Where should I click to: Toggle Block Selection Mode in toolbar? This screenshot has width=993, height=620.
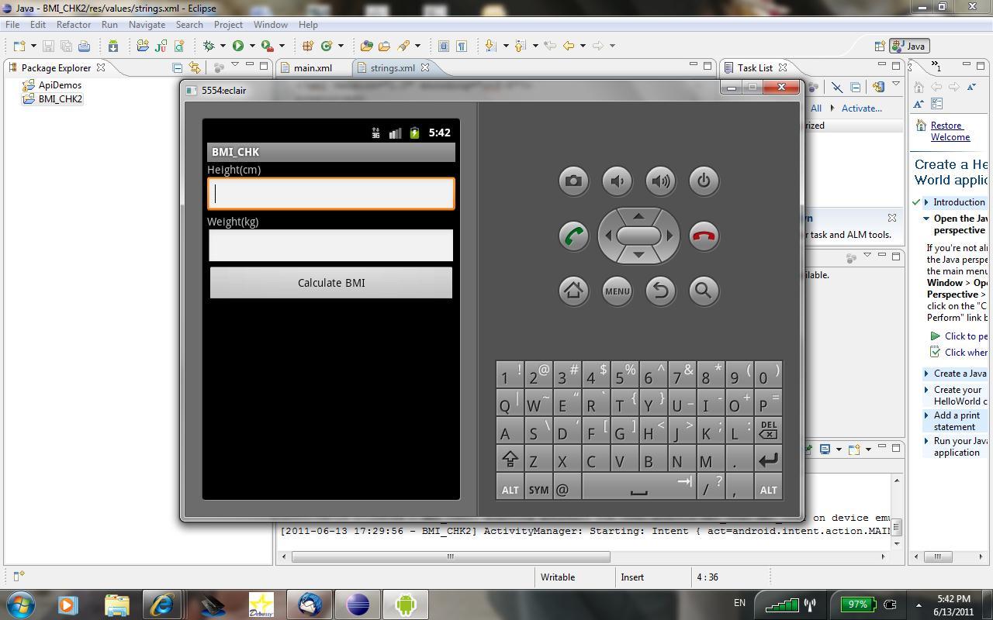click(444, 46)
